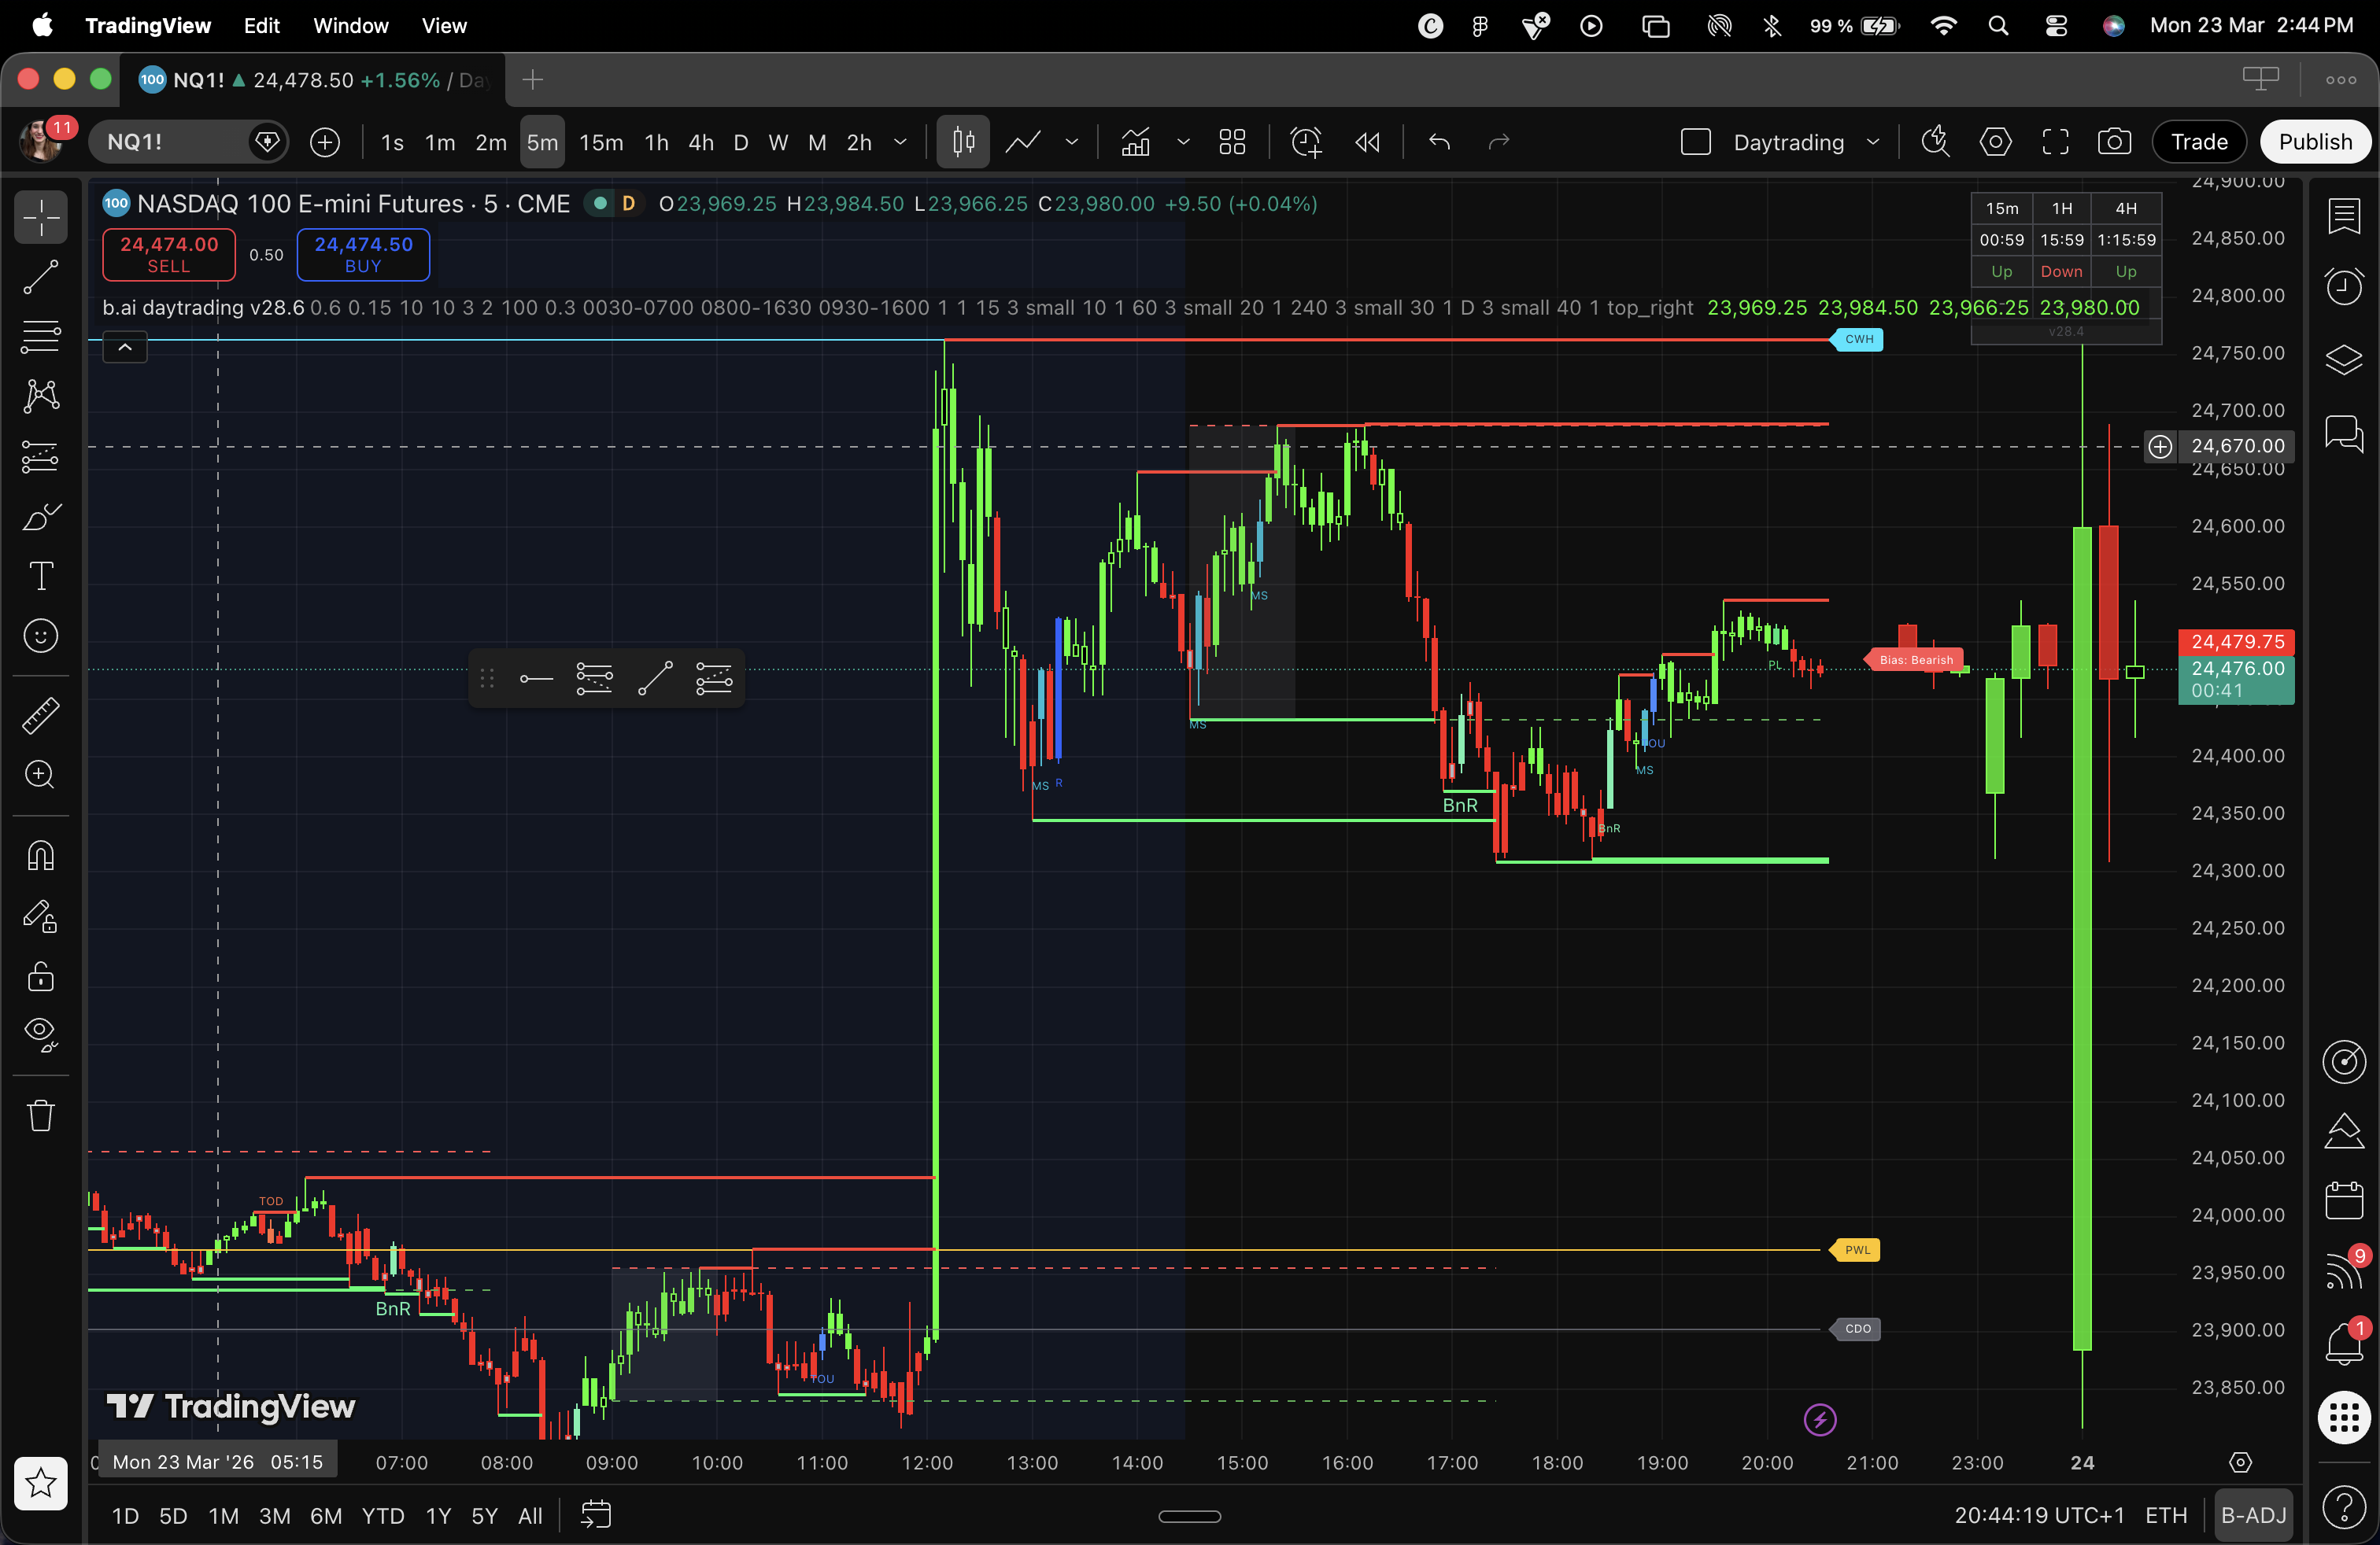Click the BUY 24,474.50 button

click(x=363, y=254)
